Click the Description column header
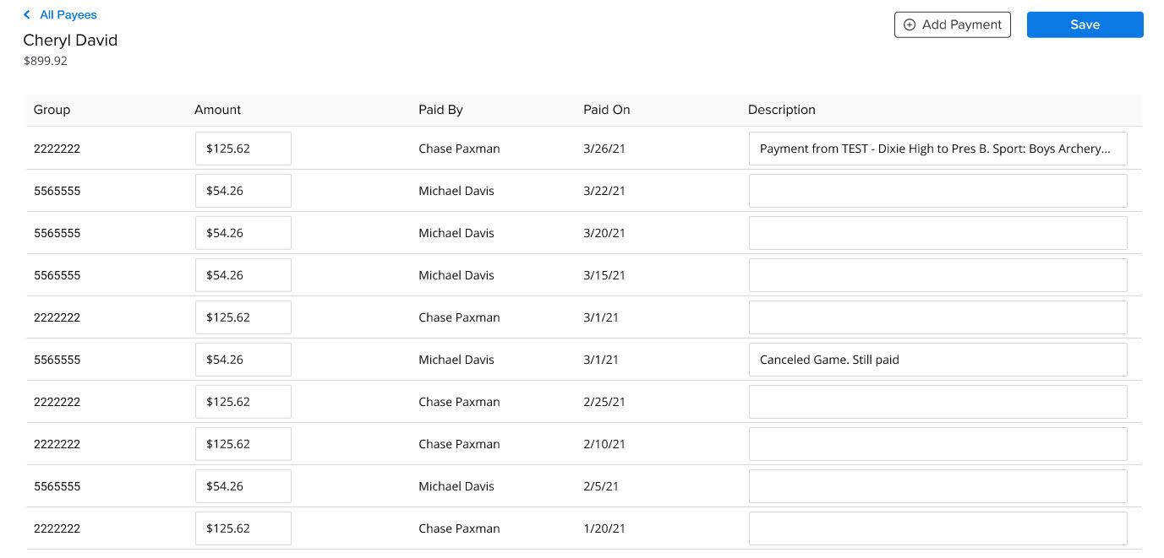1164x558 pixels. tap(782, 110)
